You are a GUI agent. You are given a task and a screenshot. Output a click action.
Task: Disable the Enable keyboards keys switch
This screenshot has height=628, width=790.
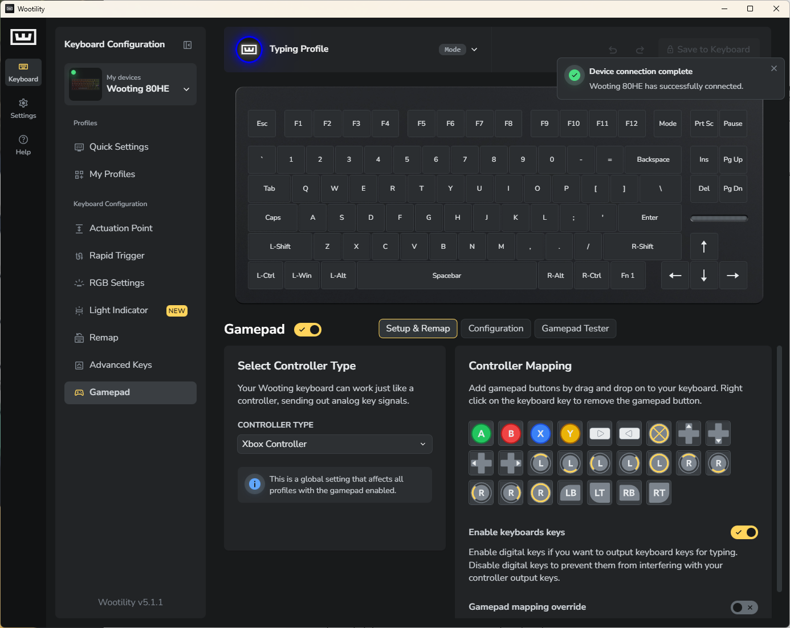point(744,532)
